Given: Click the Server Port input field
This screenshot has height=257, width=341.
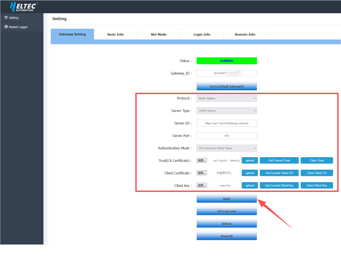Looking at the screenshot, I should point(227,136).
